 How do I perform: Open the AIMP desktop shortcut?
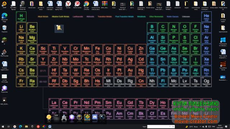coord(4,5)
